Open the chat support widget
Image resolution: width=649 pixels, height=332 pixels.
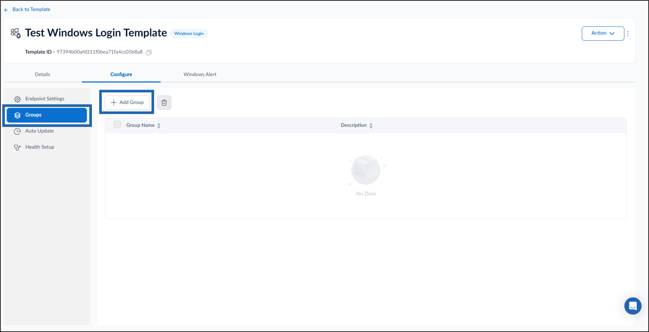click(633, 306)
